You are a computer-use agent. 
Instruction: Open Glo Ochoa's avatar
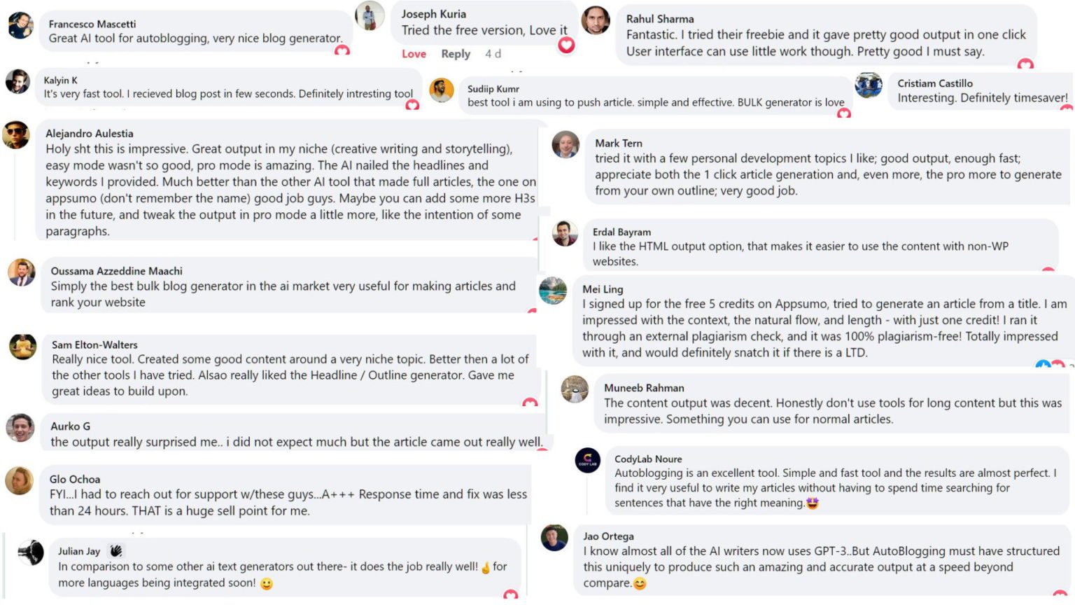[20, 480]
